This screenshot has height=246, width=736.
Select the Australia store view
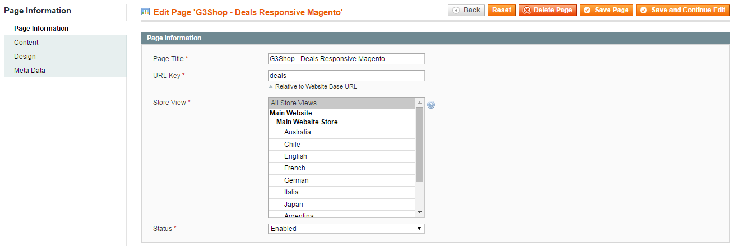tap(342, 132)
